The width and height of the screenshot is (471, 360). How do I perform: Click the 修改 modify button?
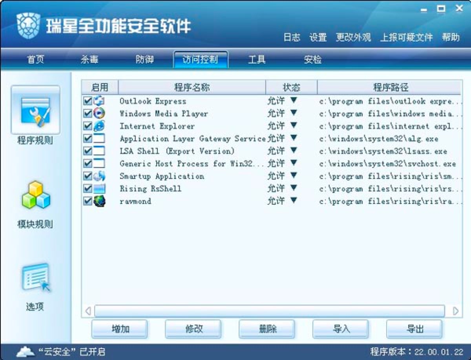pyautogui.click(x=194, y=329)
